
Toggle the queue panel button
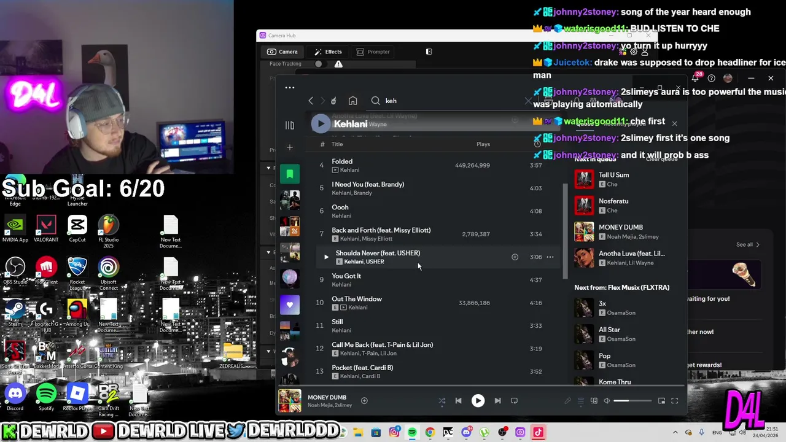coord(581,401)
